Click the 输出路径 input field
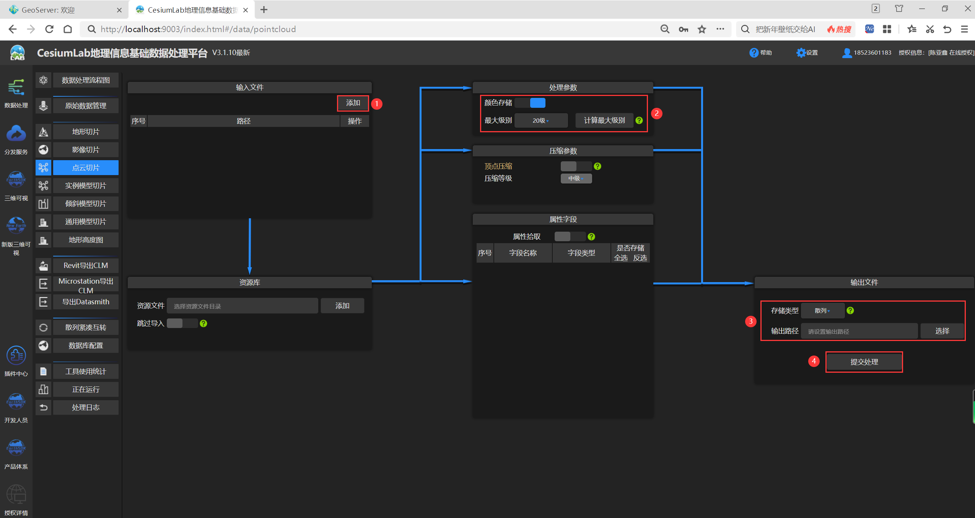The height and width of the screenshot is (518, 975). click(x=861, y=331)
